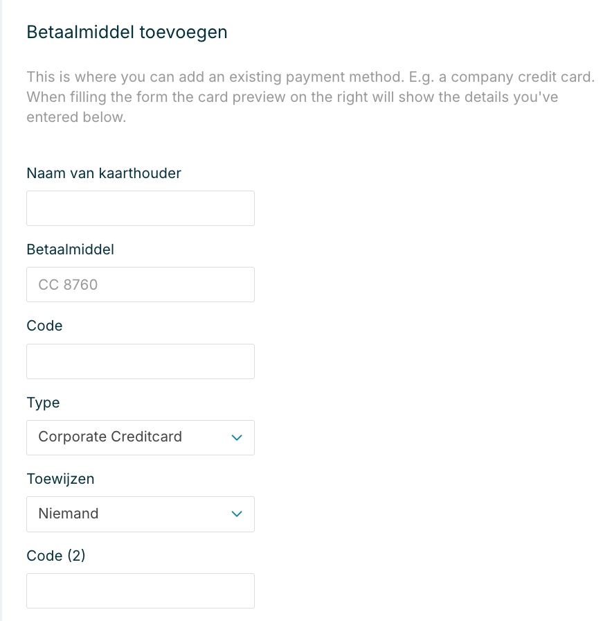Click the Type label
This screenshot has width=612, height=621.
tap(43, 403)
